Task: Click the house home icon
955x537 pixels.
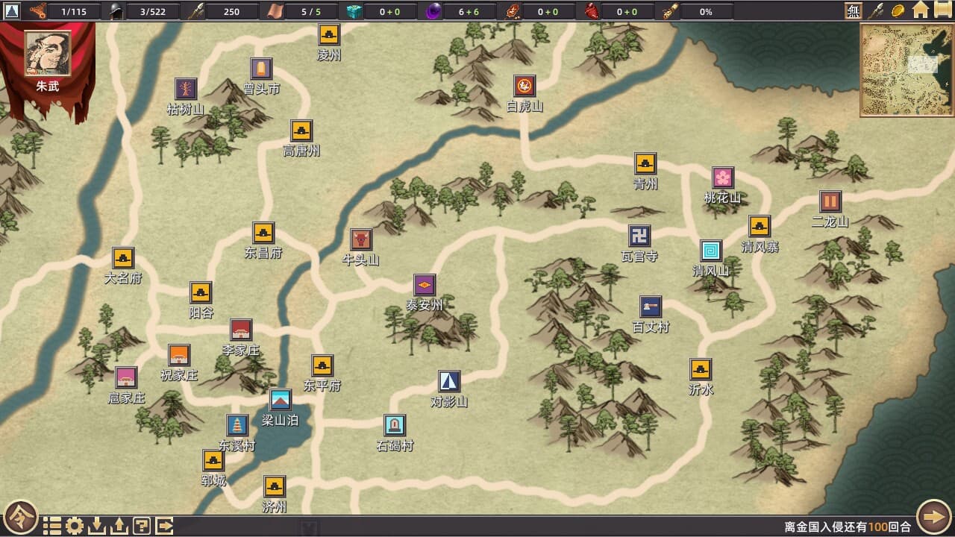Action: click(x=921, y=10)
